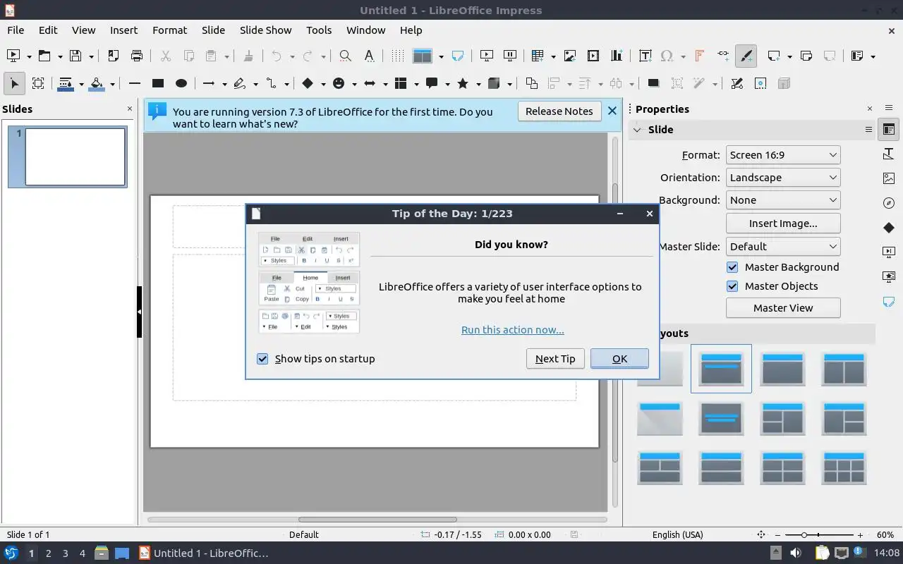This screenshot has width=903, height=564.
Task: Open the Tools menu
Action: click(319, 30)
